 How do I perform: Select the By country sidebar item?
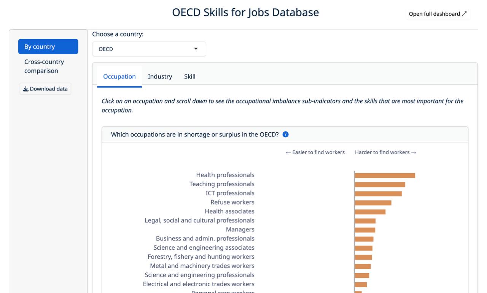point(48,47)
